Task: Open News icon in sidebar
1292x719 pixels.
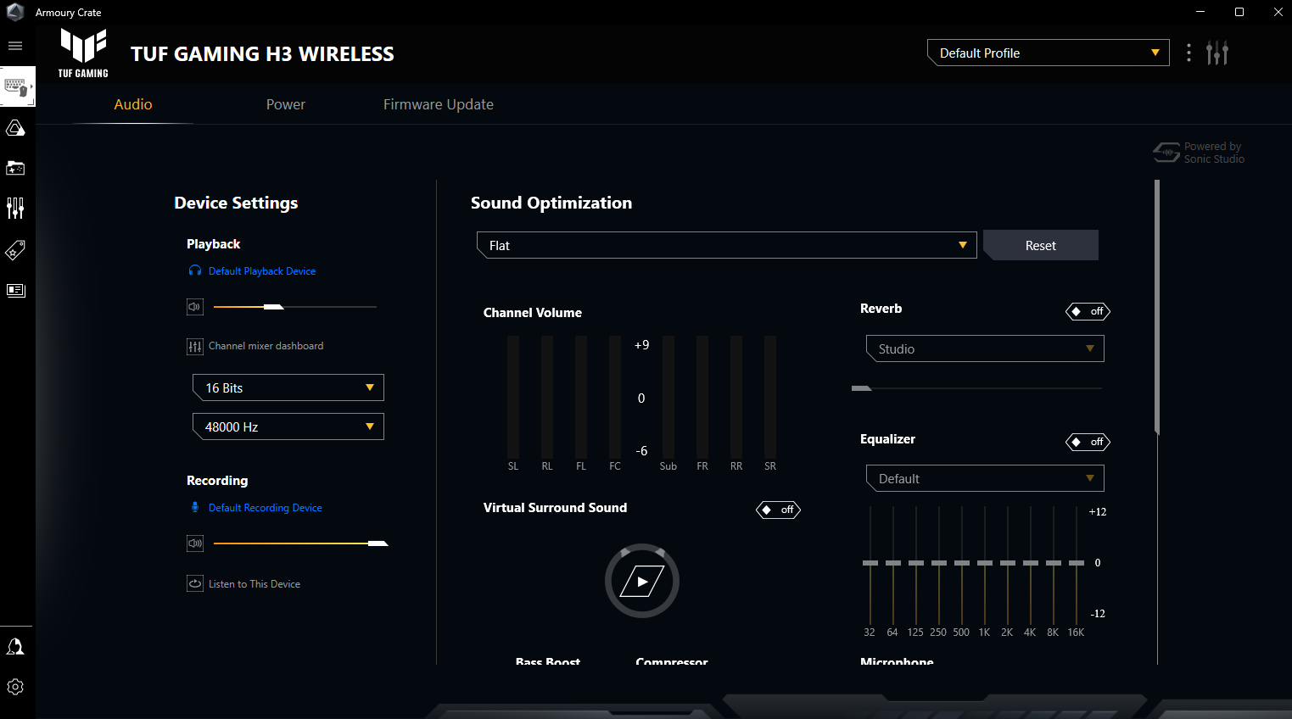Action: (15, 290)
